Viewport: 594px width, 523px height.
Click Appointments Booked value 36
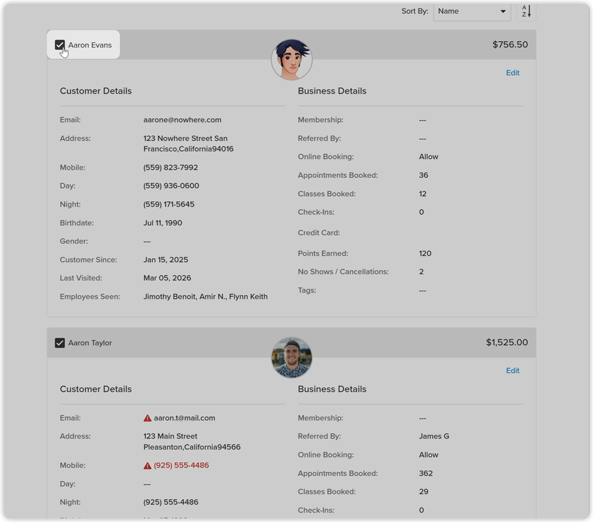pyautogui.click(x=424, y=176)
